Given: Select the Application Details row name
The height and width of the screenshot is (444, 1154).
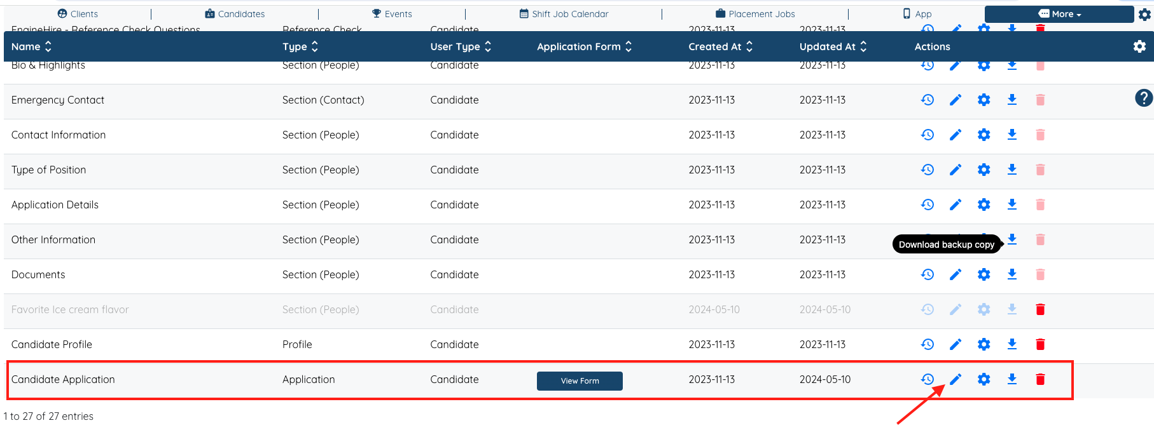Looking at the screenshot, I should (x=55, y=205).
